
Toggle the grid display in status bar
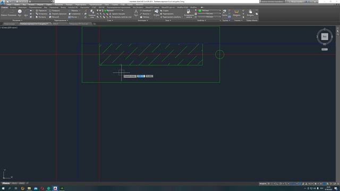[269, 184]
